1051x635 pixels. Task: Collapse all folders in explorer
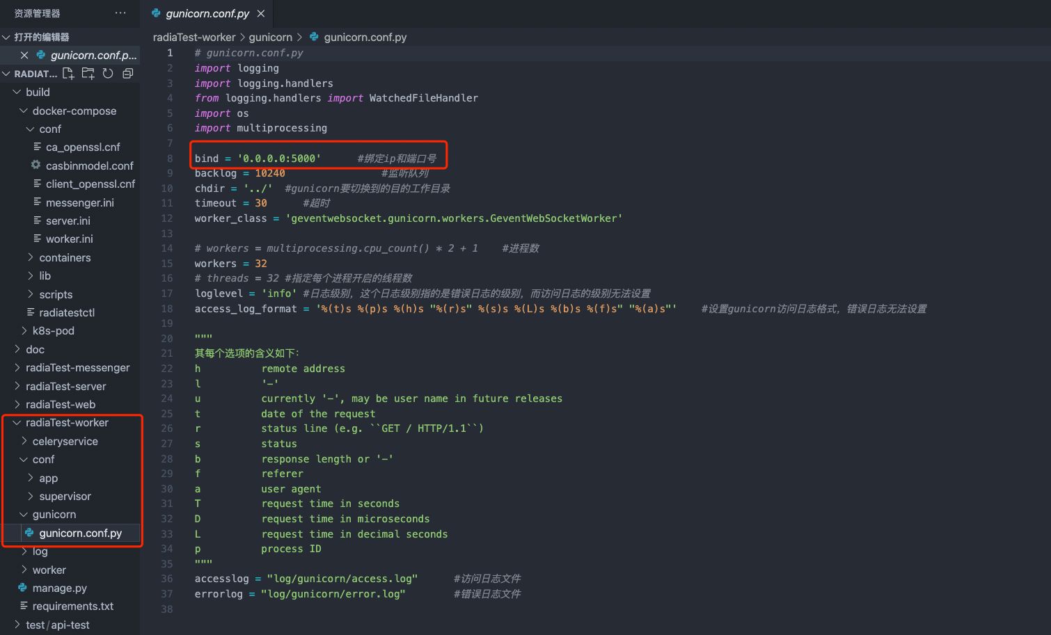coord(127,74)
